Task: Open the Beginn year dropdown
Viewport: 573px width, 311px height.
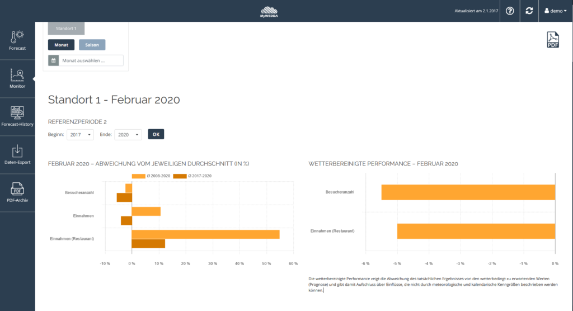Action: pyautogui.click(x=80, y=134)
